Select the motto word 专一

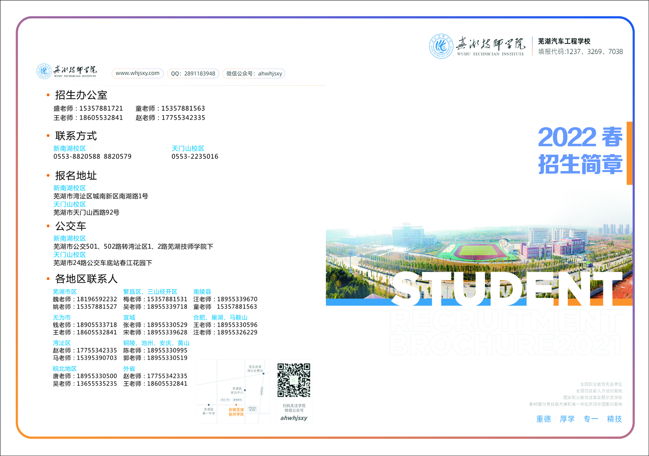point(591,419)
